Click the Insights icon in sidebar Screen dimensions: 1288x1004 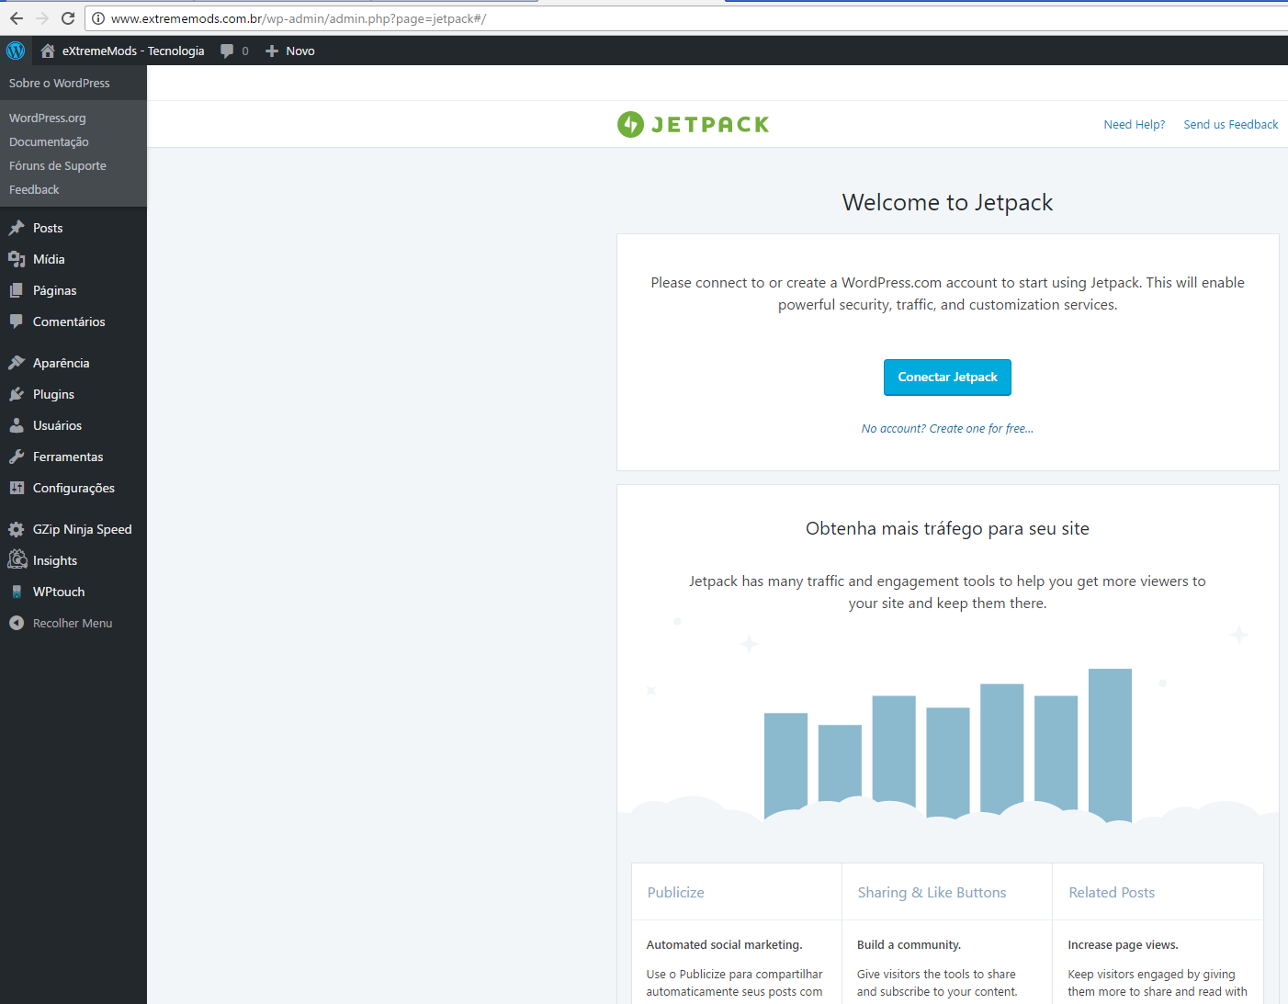pyautogui.click(x=17, y=559)
